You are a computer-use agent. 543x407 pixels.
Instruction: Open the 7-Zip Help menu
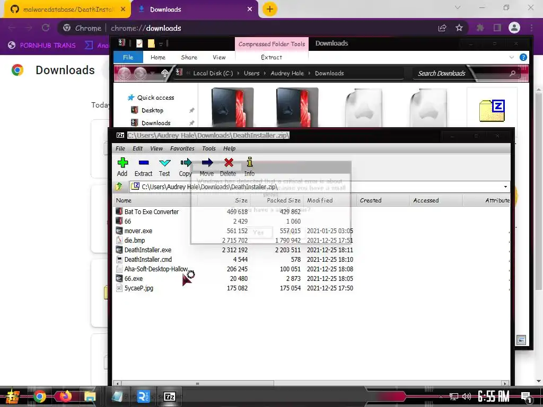click(x=229, y=148)
